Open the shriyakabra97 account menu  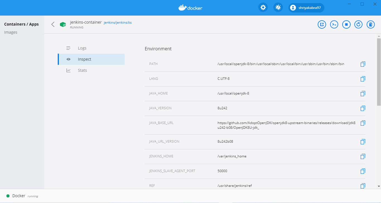click(x=306, y=8)
